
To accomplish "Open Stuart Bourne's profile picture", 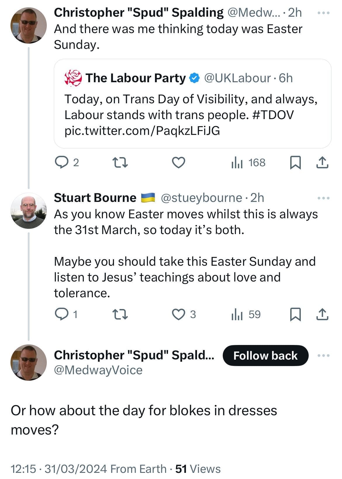I will [x=29, y=210].
